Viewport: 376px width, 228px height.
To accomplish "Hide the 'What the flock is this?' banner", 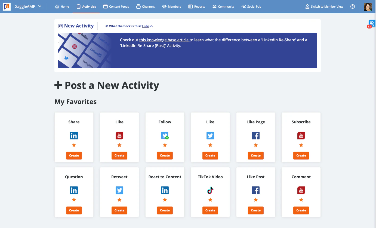I will pyautogui.click(x=146, y=26).
